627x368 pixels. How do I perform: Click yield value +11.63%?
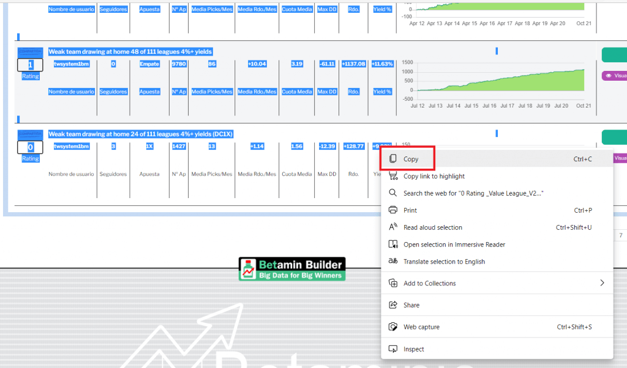point(382,64)
